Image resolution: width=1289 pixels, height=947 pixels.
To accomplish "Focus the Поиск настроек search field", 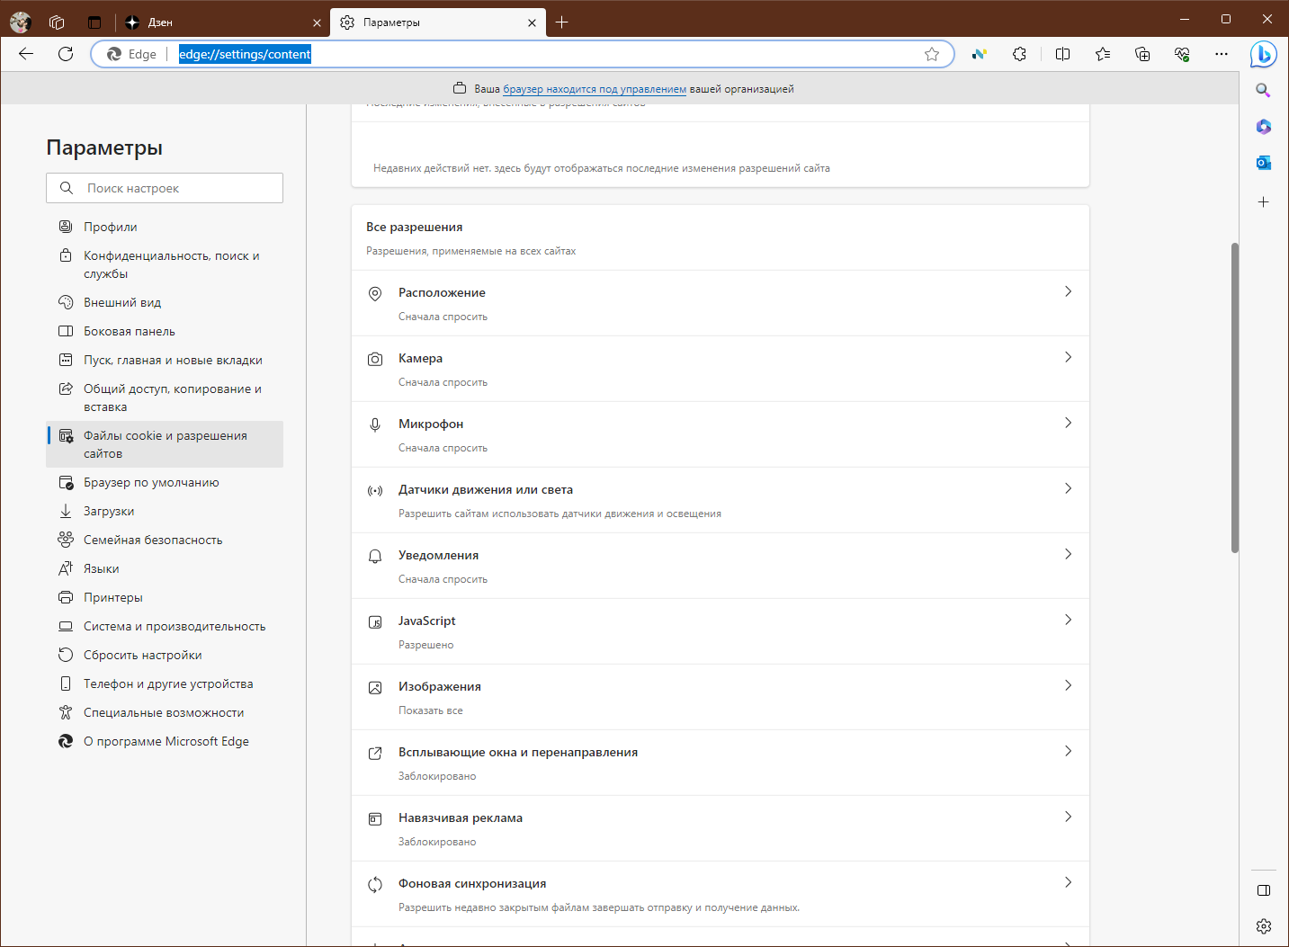I will click(x=165, y=188).
